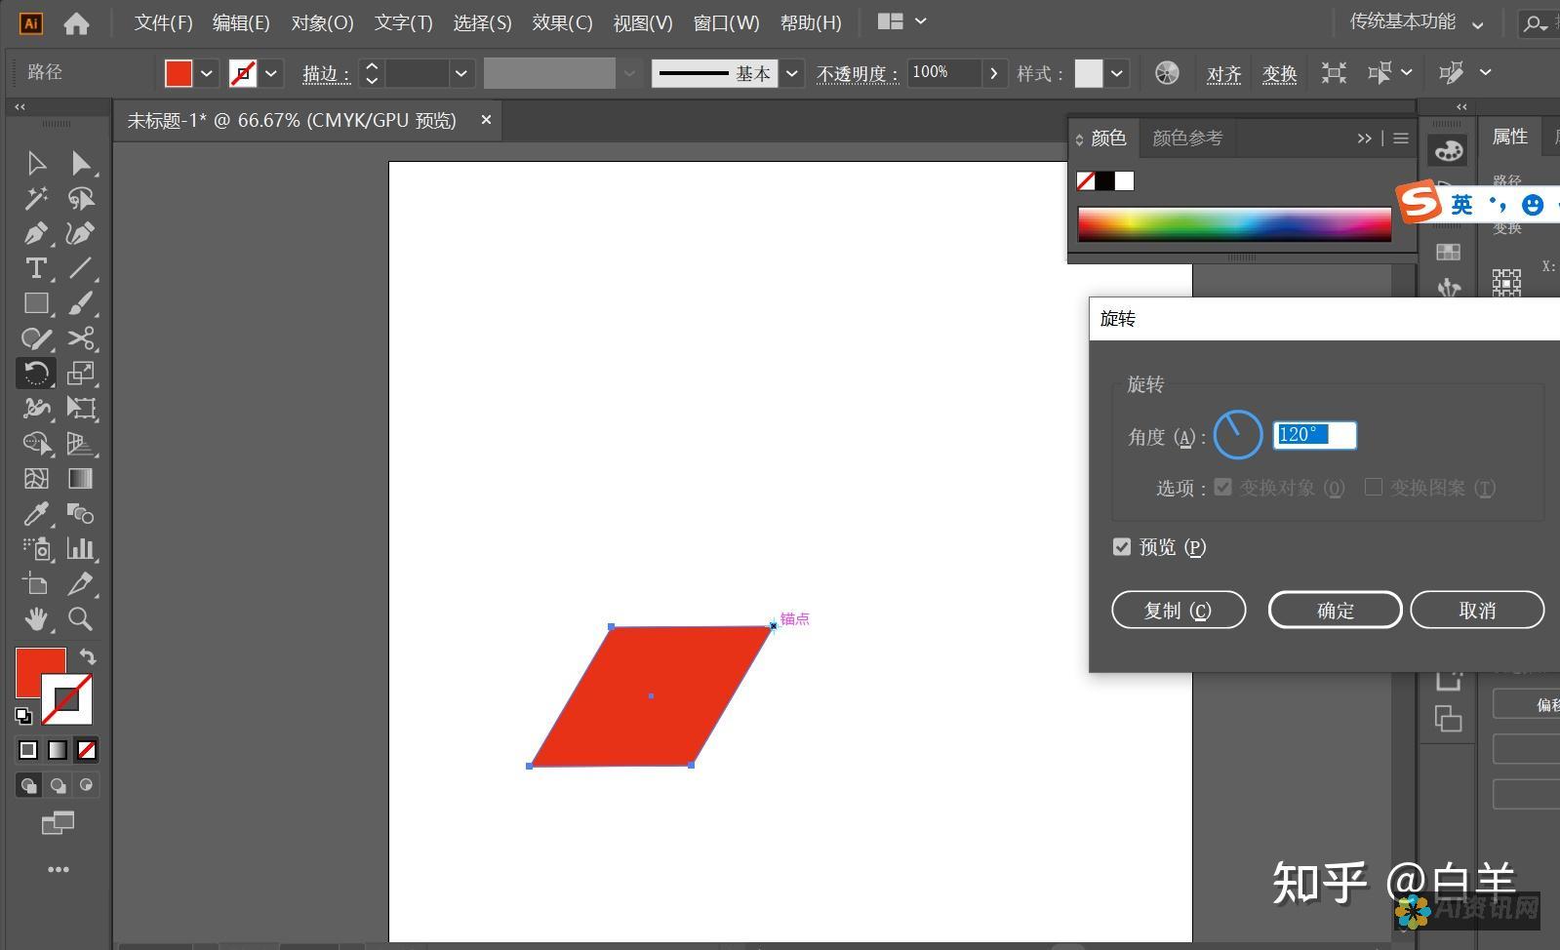Select the Selection tool (black arrow outline)
The image size is (1560, 950).
36,163
